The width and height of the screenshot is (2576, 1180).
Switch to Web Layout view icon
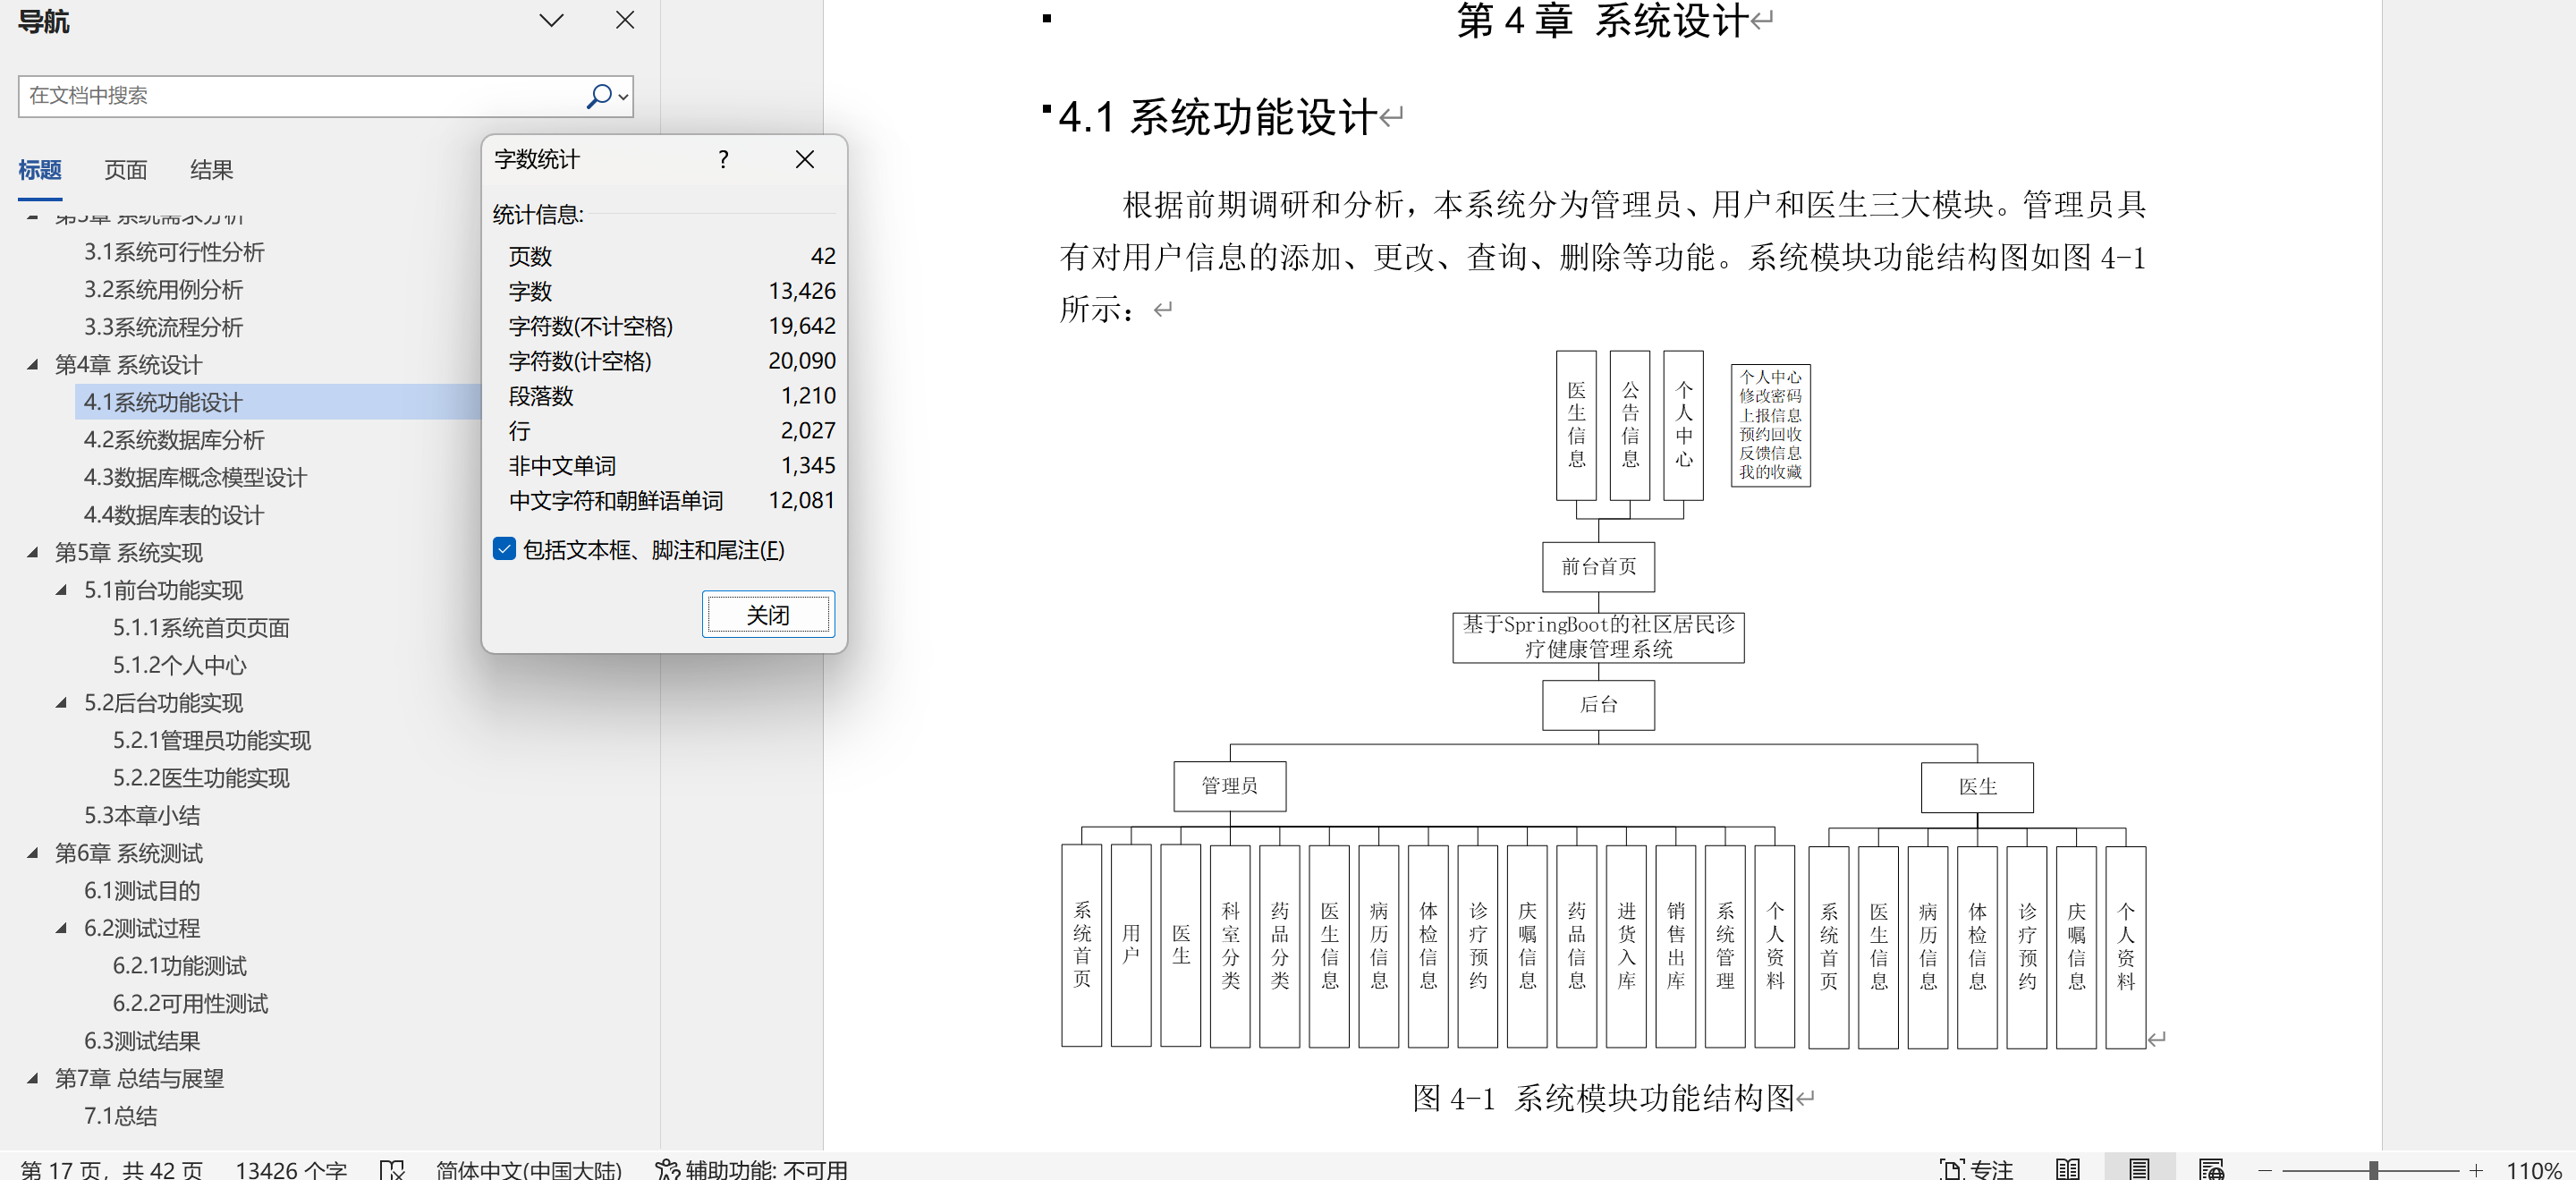pos(2211,1169)
